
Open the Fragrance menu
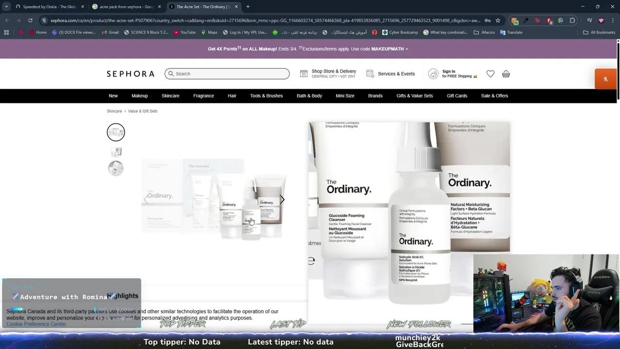click(x=203, y=96)
